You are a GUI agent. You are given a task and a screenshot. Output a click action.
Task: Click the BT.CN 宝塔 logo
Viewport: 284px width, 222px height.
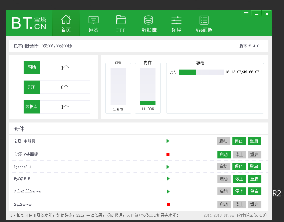[x=29, y=23]
